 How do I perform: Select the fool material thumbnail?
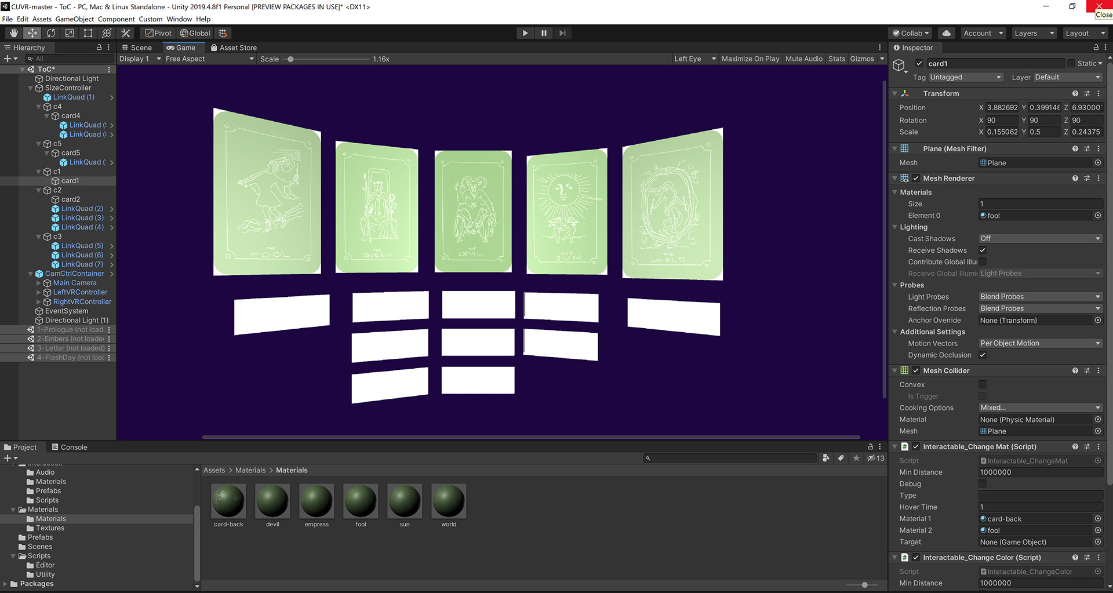[361, 501]
